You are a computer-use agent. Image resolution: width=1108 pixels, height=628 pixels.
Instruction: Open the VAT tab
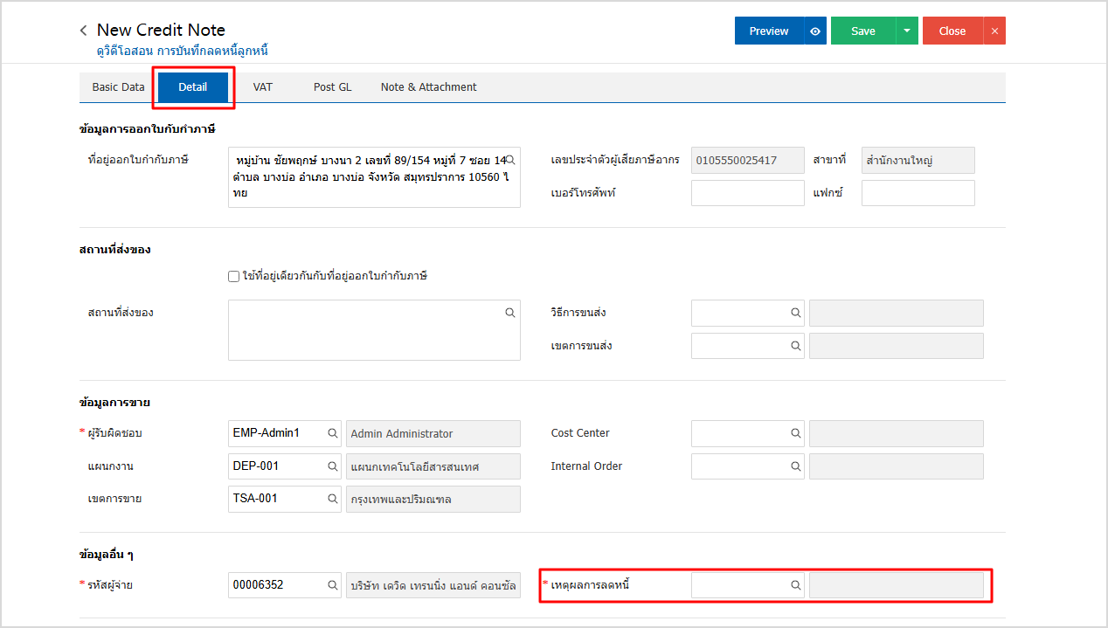point(263,87)
